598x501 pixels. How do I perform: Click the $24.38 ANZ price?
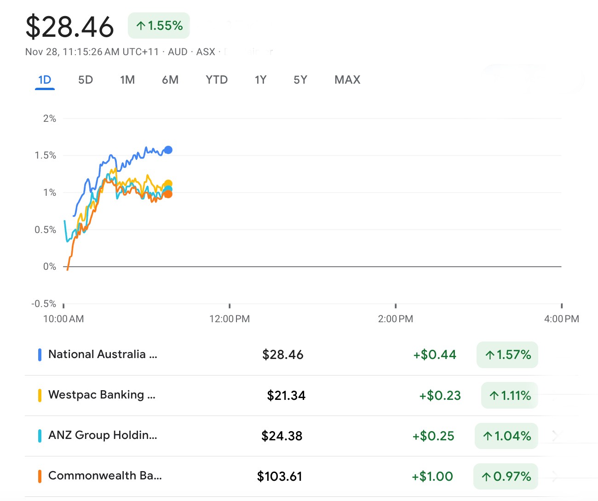click(x=282, y=436)
